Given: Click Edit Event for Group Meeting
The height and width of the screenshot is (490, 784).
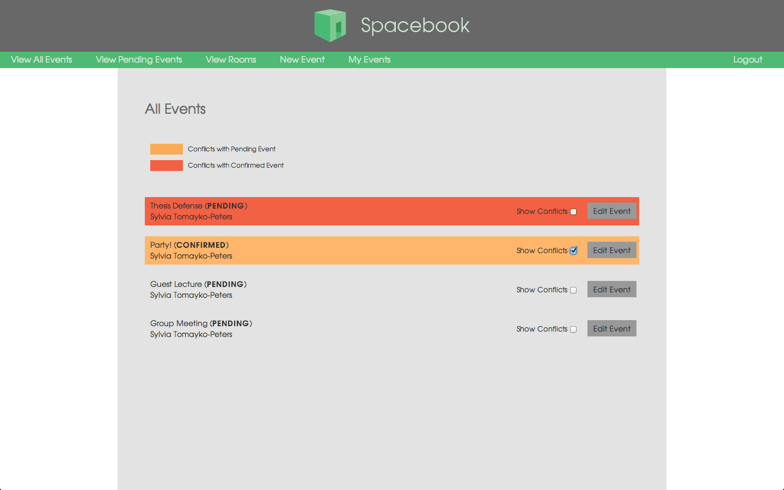Looking at the screenshot, I should point(611,329).
